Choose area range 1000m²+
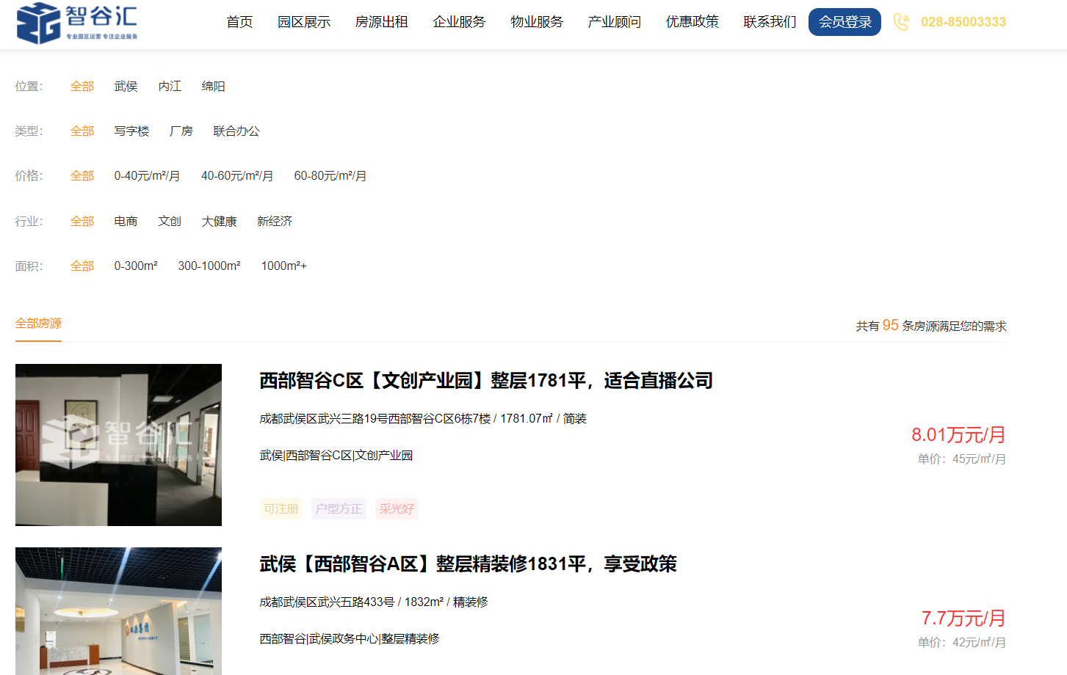The height and width of the screenshot is (675, 1067). tap(284, 266)
